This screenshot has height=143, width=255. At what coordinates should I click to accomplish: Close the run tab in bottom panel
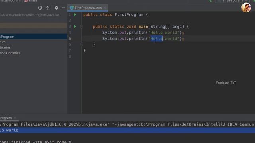point(15,118)
